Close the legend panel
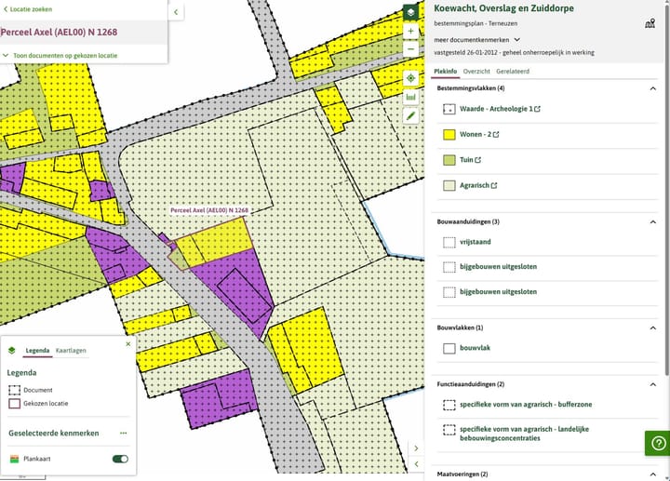Image resolution: width=670 pixels, height=481 pixels. coord(128,344)
